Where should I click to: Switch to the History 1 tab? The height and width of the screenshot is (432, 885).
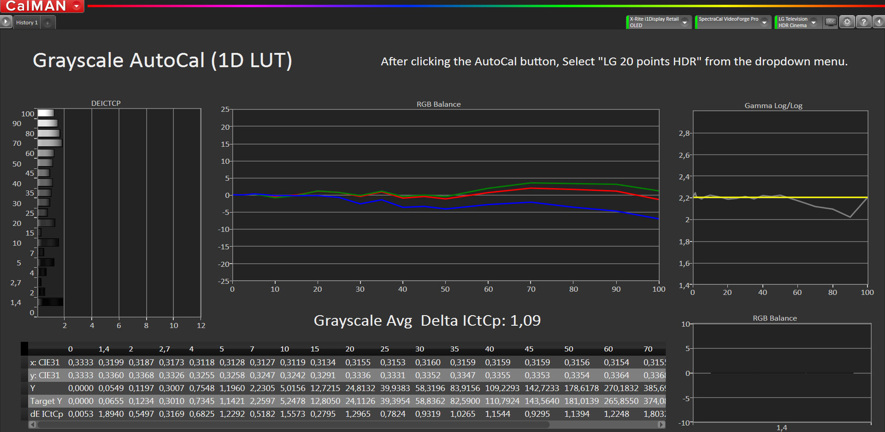point(27,23)
